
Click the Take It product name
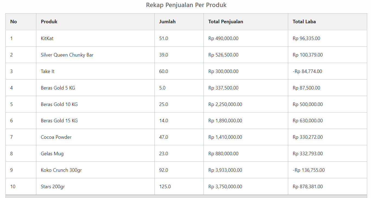click(x=47, y=71)
